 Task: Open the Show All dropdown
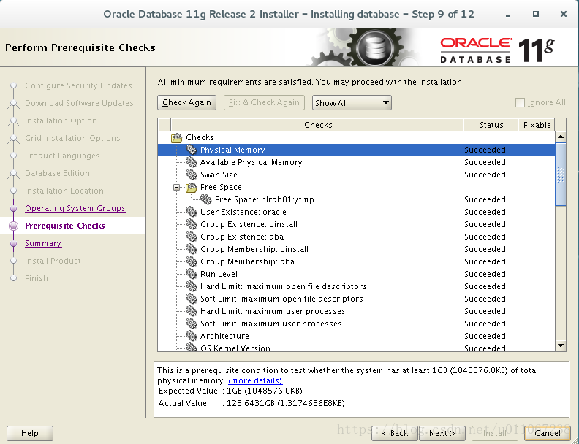coord(352,102)
